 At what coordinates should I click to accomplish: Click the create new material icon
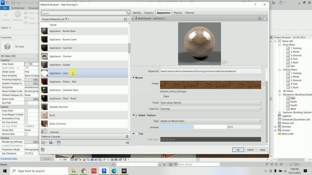(x=52, y=142)
